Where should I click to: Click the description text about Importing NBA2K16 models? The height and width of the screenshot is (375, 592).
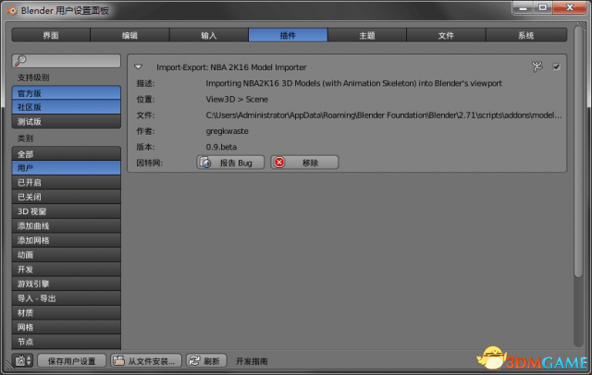pos(353,83)
